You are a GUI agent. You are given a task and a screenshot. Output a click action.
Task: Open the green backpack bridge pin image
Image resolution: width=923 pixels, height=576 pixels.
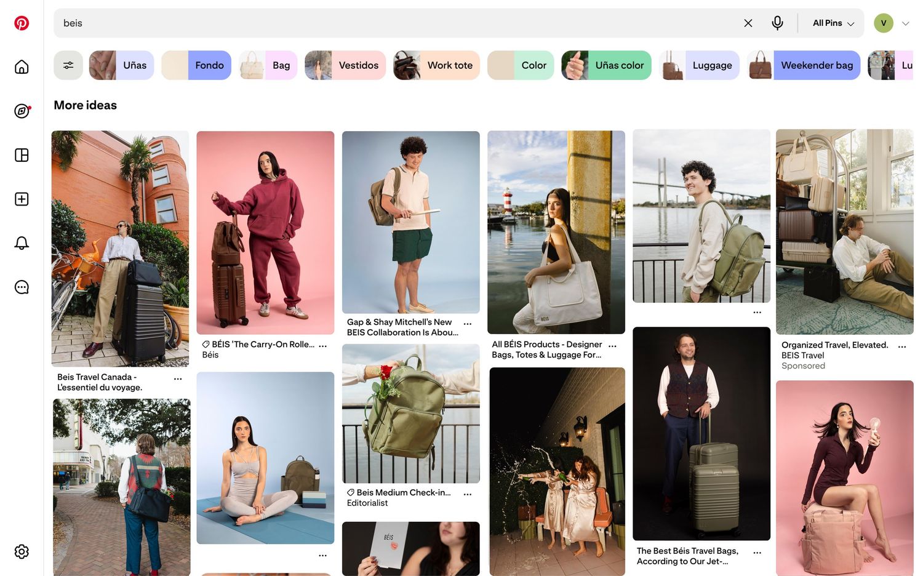[x=701, y=216]
